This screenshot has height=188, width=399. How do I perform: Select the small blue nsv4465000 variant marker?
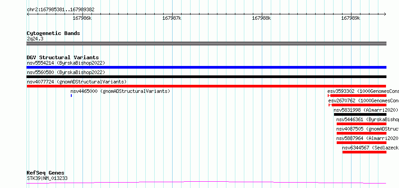[x=71, y=96]
